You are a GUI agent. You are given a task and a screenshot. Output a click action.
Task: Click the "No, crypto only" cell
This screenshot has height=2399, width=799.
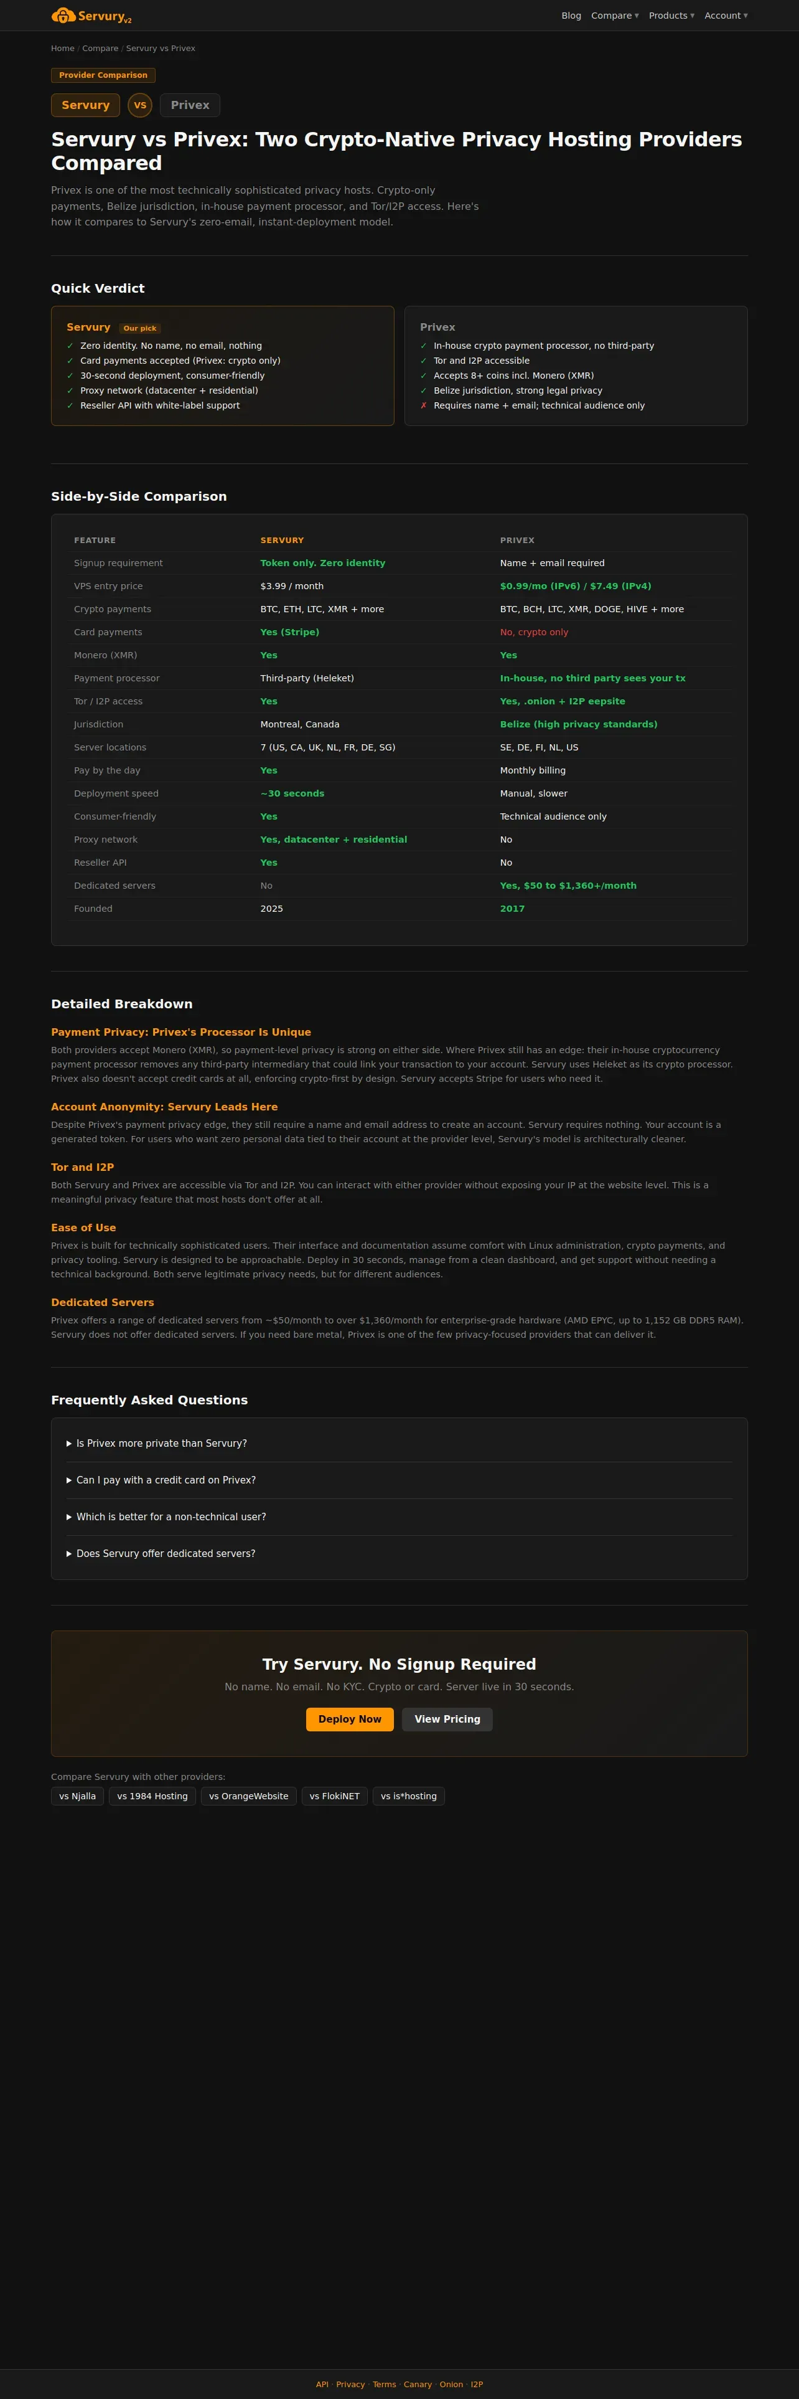pos(534,632)
